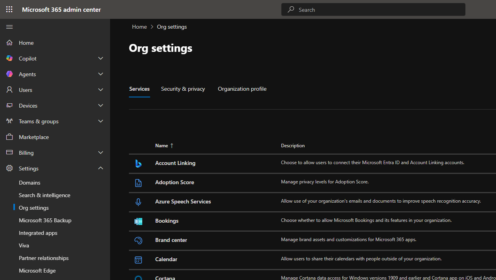Open the Organization profile tab
496x280 pixels.
point(242,89)
